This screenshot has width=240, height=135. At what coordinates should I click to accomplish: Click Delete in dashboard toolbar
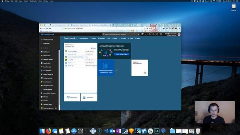(x=138, y=38)
